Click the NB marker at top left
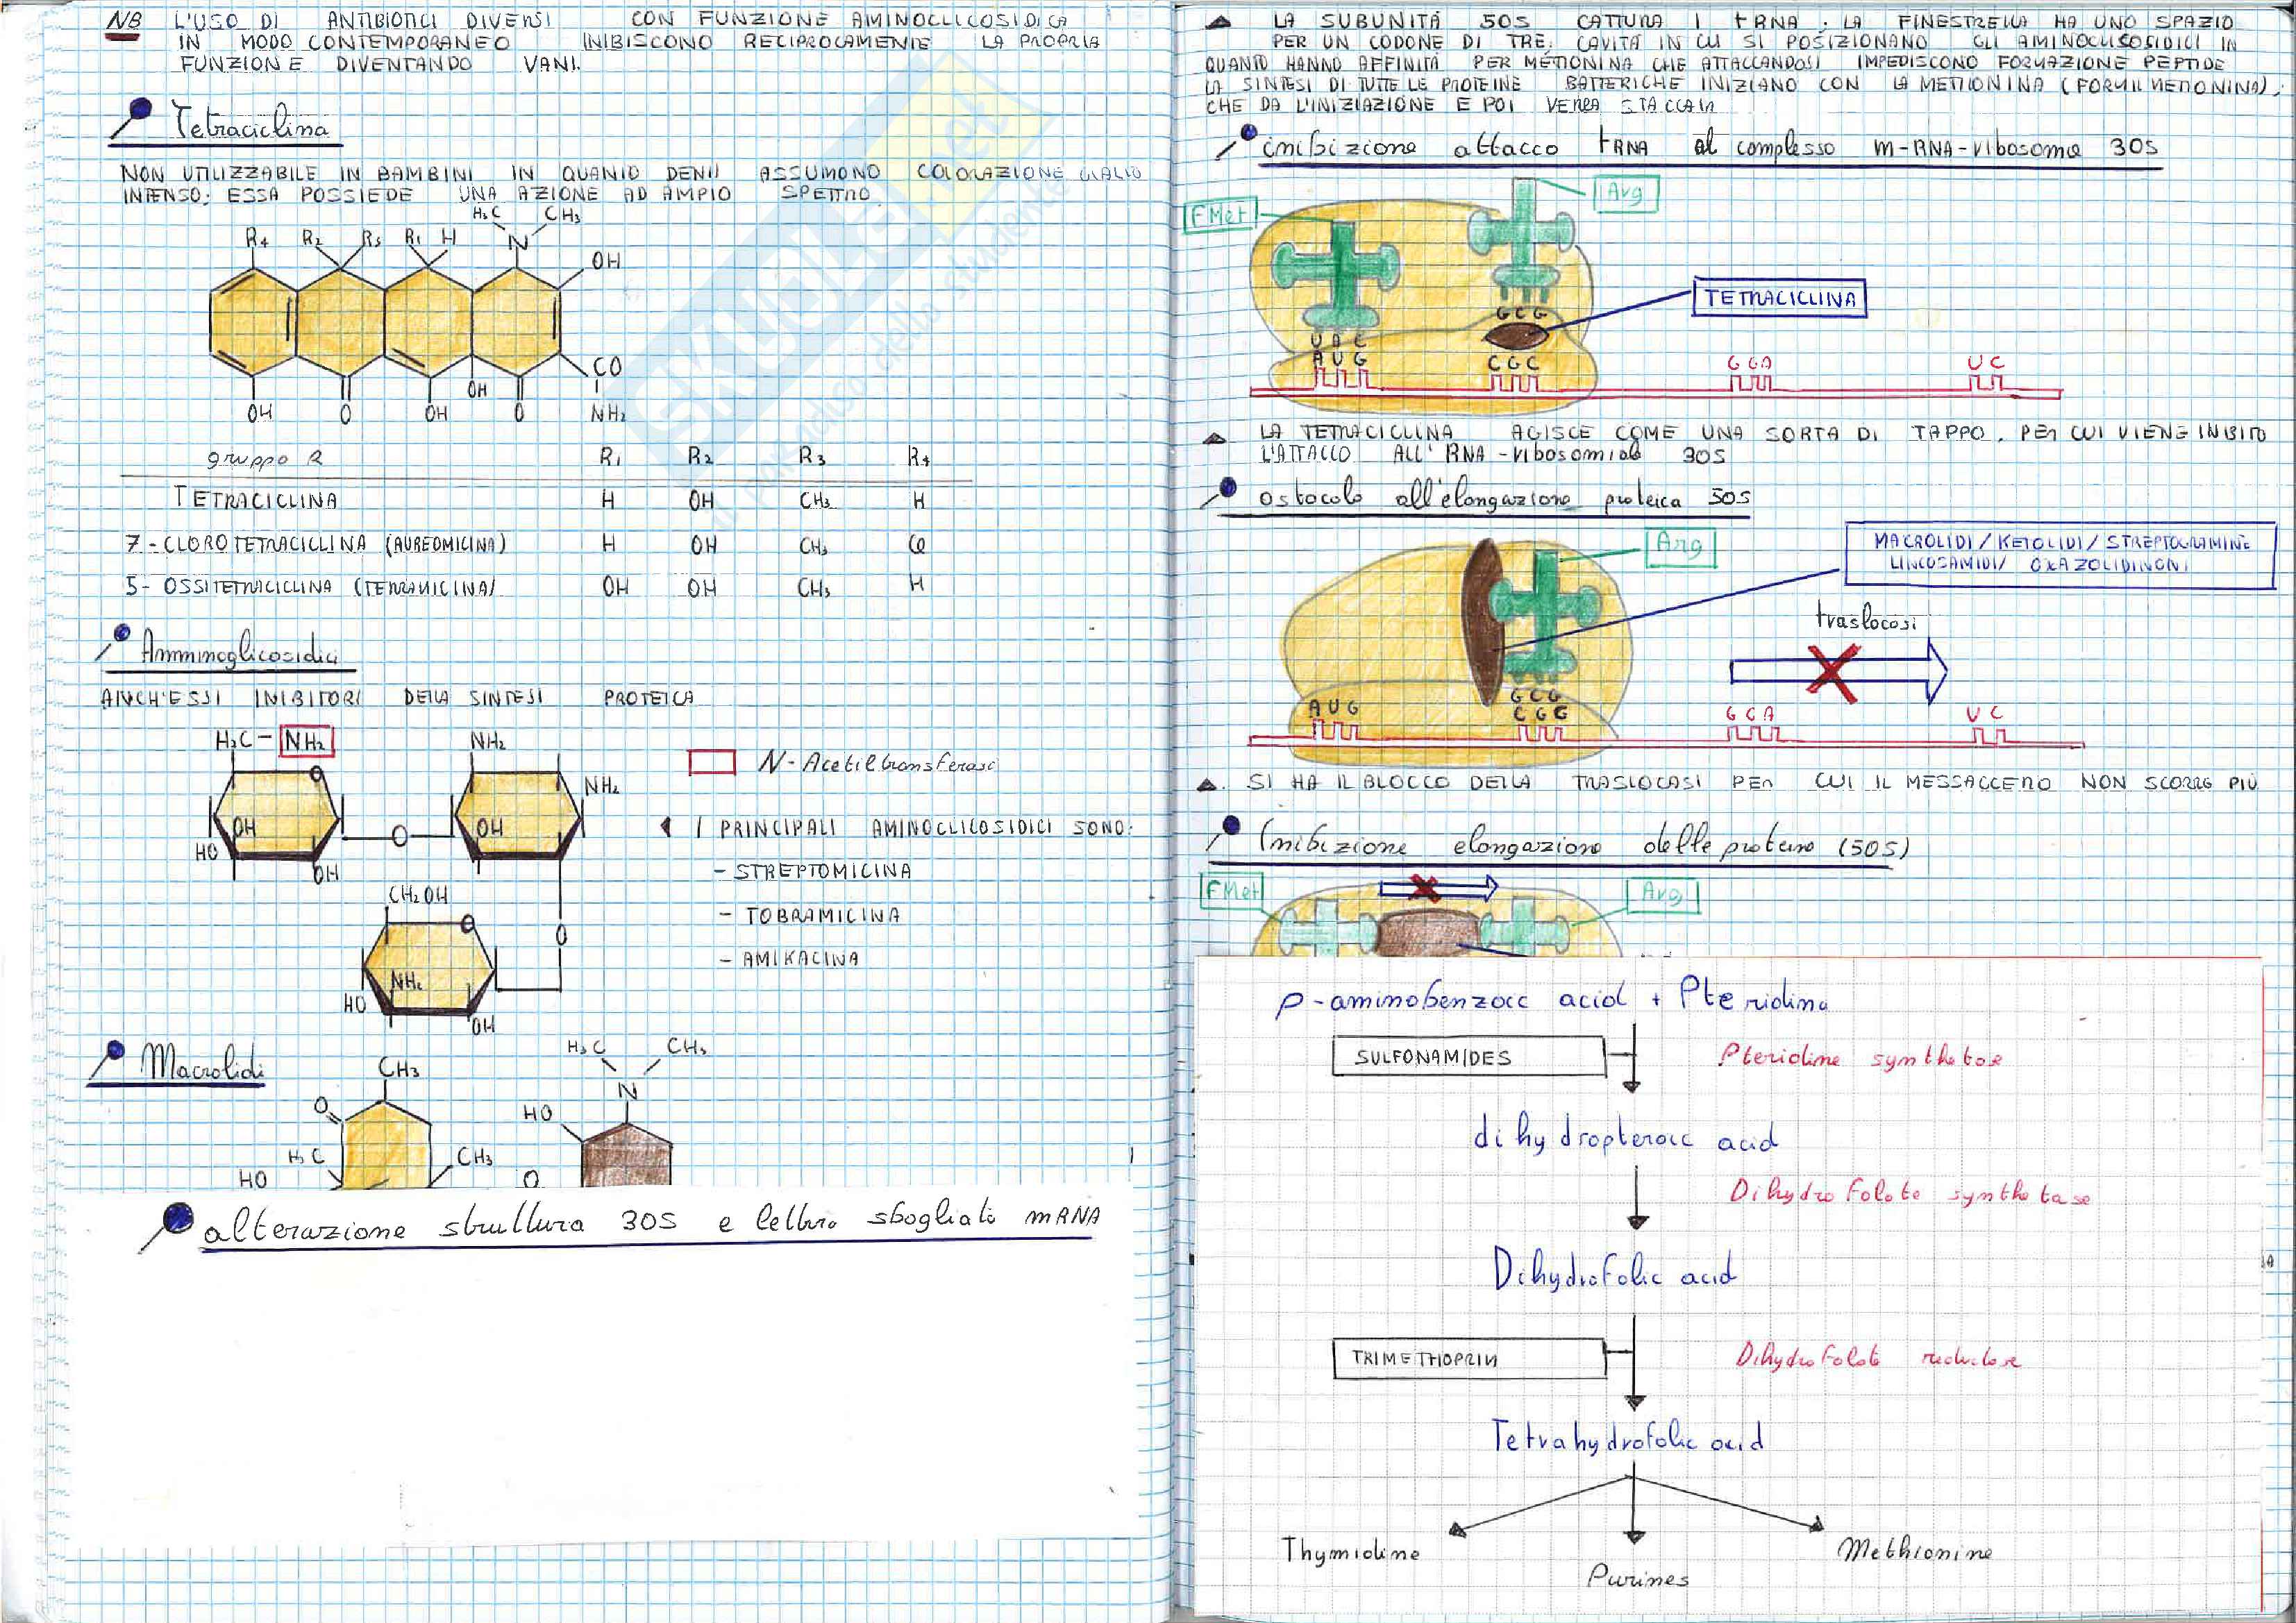This screenshot has height=1623, width=2296. click(125, 21)
